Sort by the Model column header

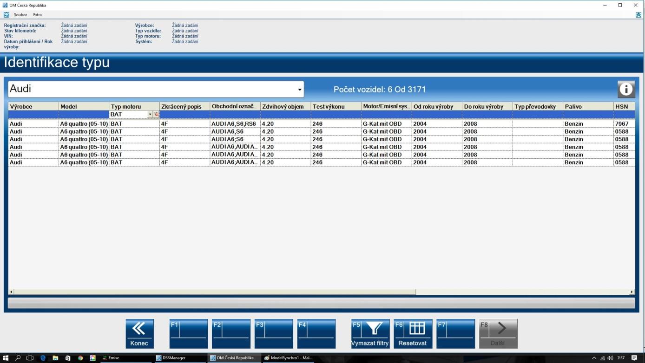[84, 106]
